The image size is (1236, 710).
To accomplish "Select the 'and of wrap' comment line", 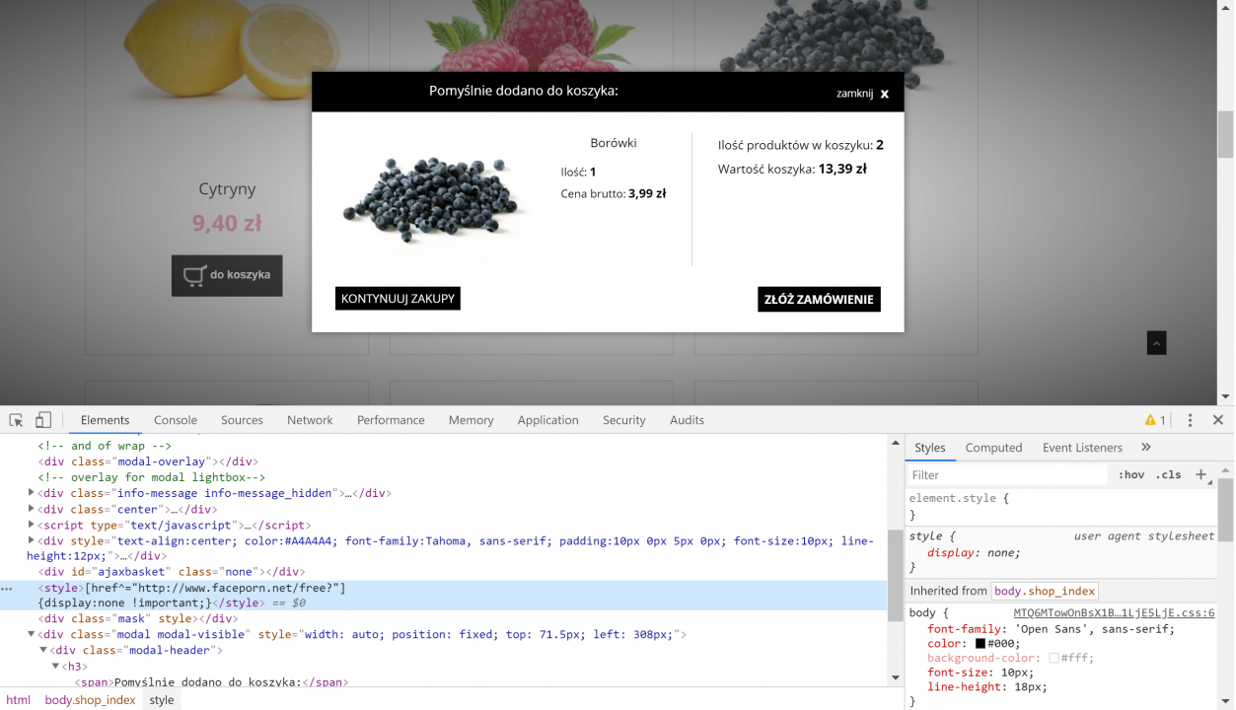I will [105, 446].
